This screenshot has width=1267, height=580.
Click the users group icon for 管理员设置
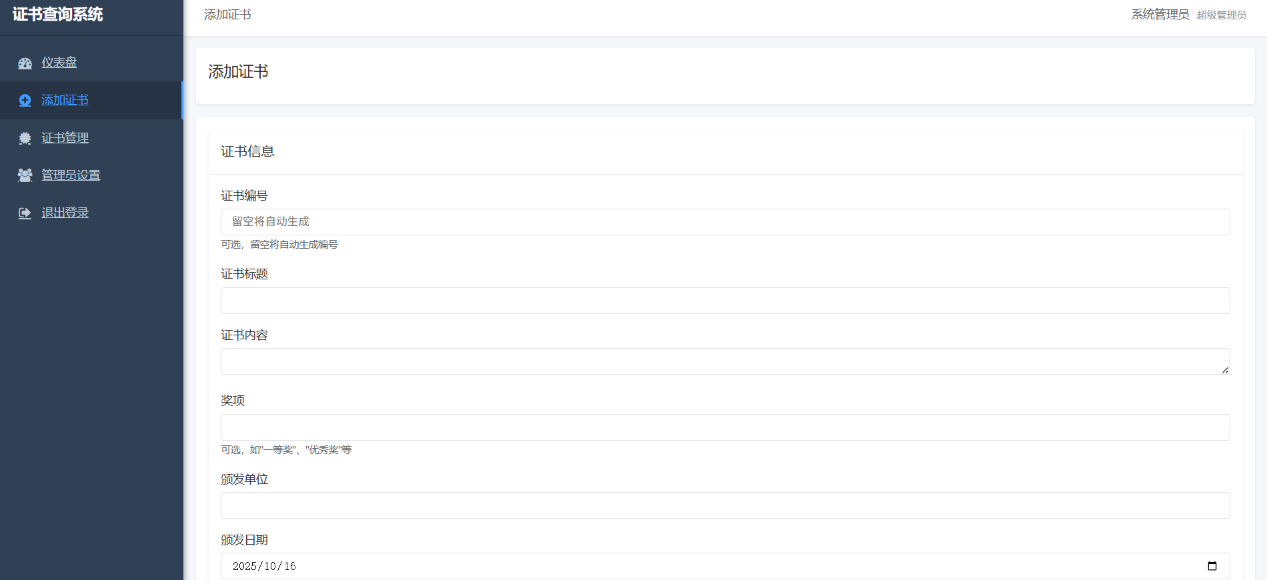point(25,175)
